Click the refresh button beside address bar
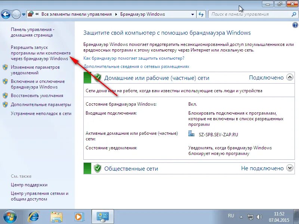 [x=201, y=14]
